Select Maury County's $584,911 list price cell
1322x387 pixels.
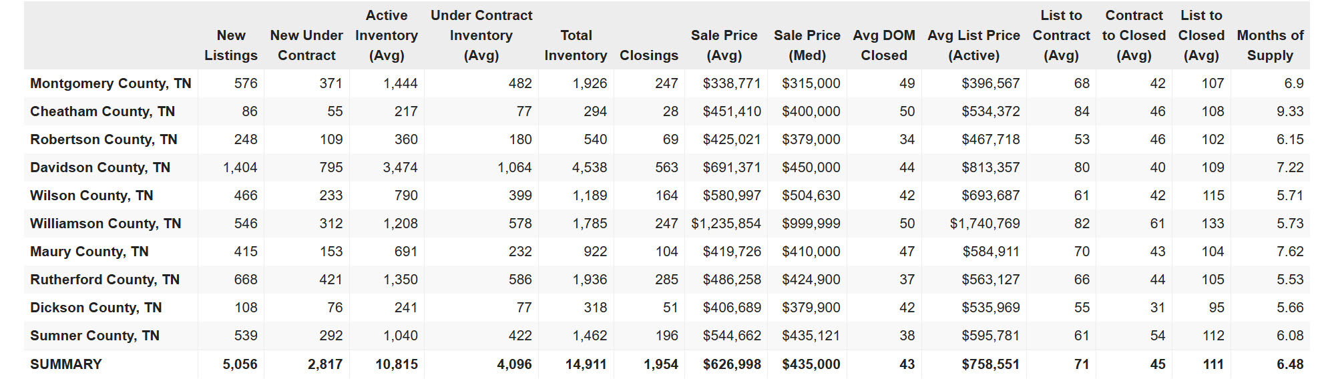tap(991, 252)
